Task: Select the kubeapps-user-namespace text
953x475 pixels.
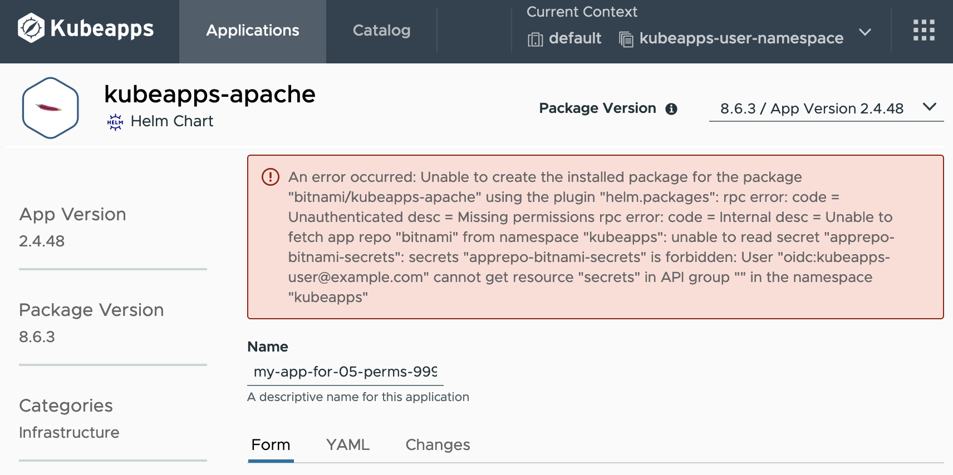Action: [x=741, y=38]
